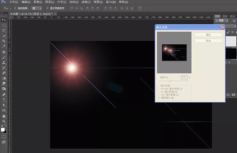Select the Hand tool
The image size is (237, 153).
click(x=4, y=116)
